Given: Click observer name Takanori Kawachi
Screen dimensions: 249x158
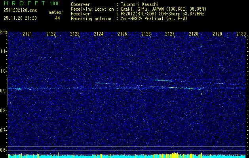Looking at the screenshot, I should 140,4.
